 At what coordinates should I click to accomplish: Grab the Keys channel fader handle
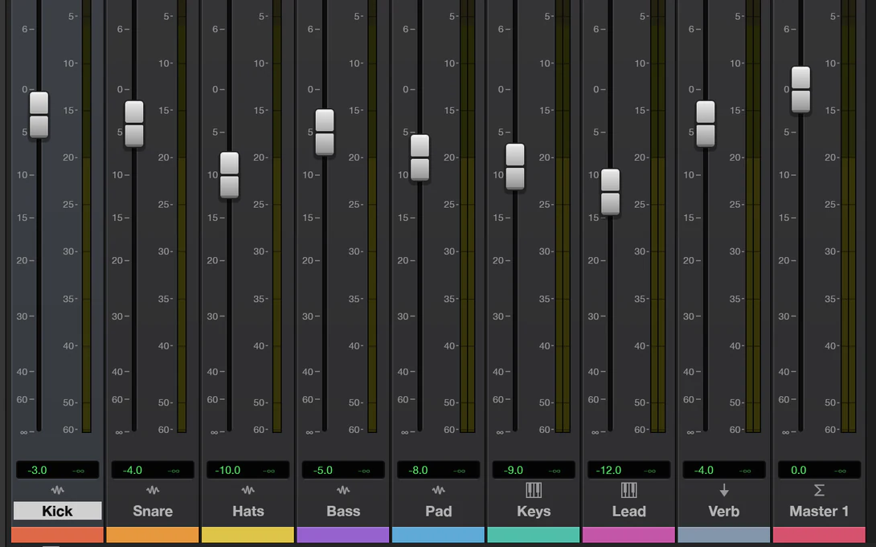[x=515, y=166]
